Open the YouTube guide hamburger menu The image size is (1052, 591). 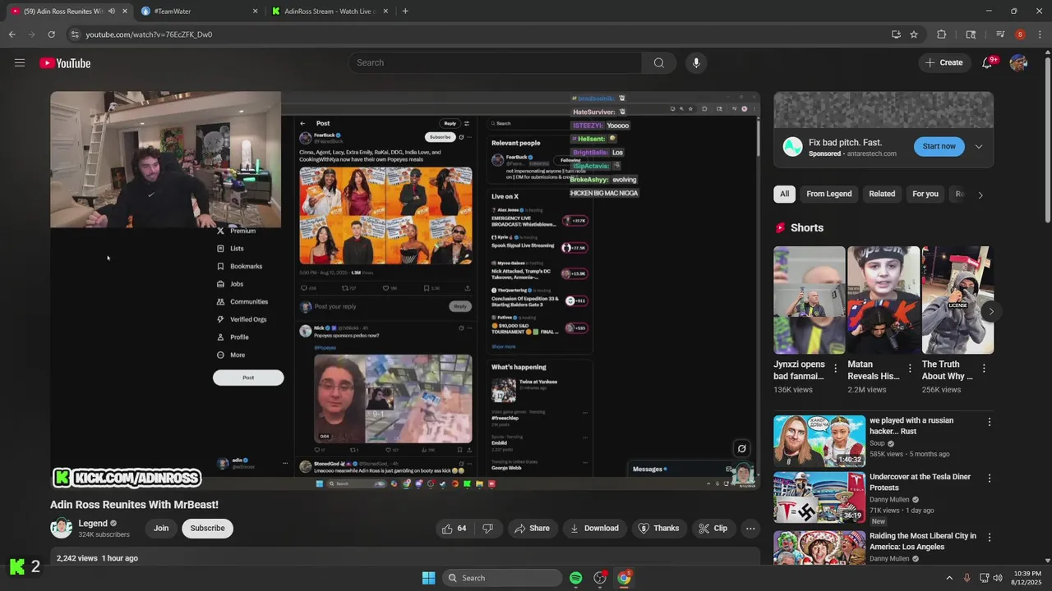(x=20, y=62)
